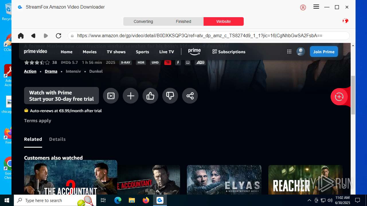This screenshot has width=367, height=206.
Task: Go to Prime Video Home
Action: click(x=67, y=52)
